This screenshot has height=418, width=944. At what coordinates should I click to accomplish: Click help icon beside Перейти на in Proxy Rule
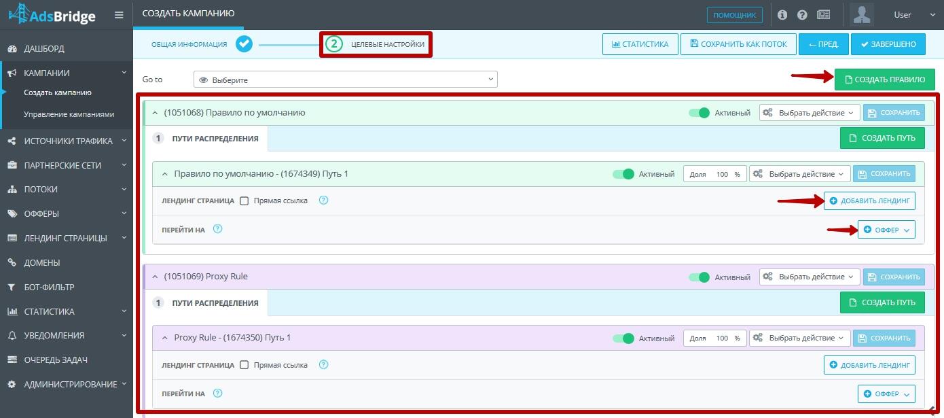point(217,393)
